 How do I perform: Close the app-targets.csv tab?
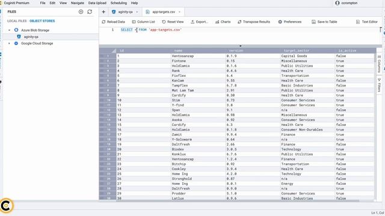click(179, 12)
